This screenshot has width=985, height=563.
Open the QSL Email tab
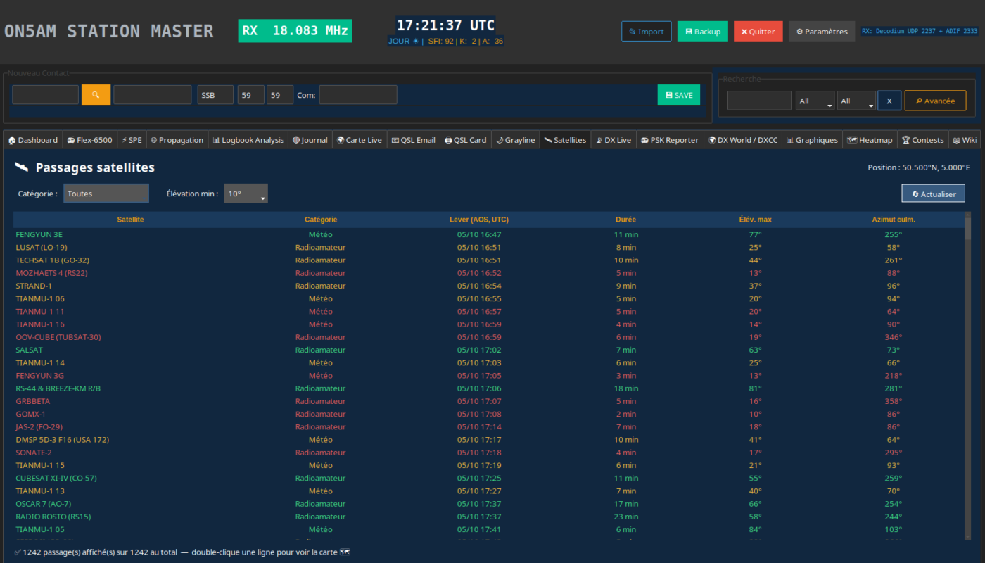point(414,140)
